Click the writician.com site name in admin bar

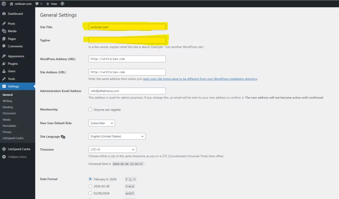[x=23, y=4]
